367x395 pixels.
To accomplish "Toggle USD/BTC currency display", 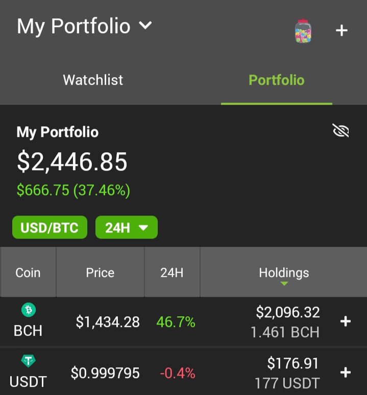I will tap(50, 227).
